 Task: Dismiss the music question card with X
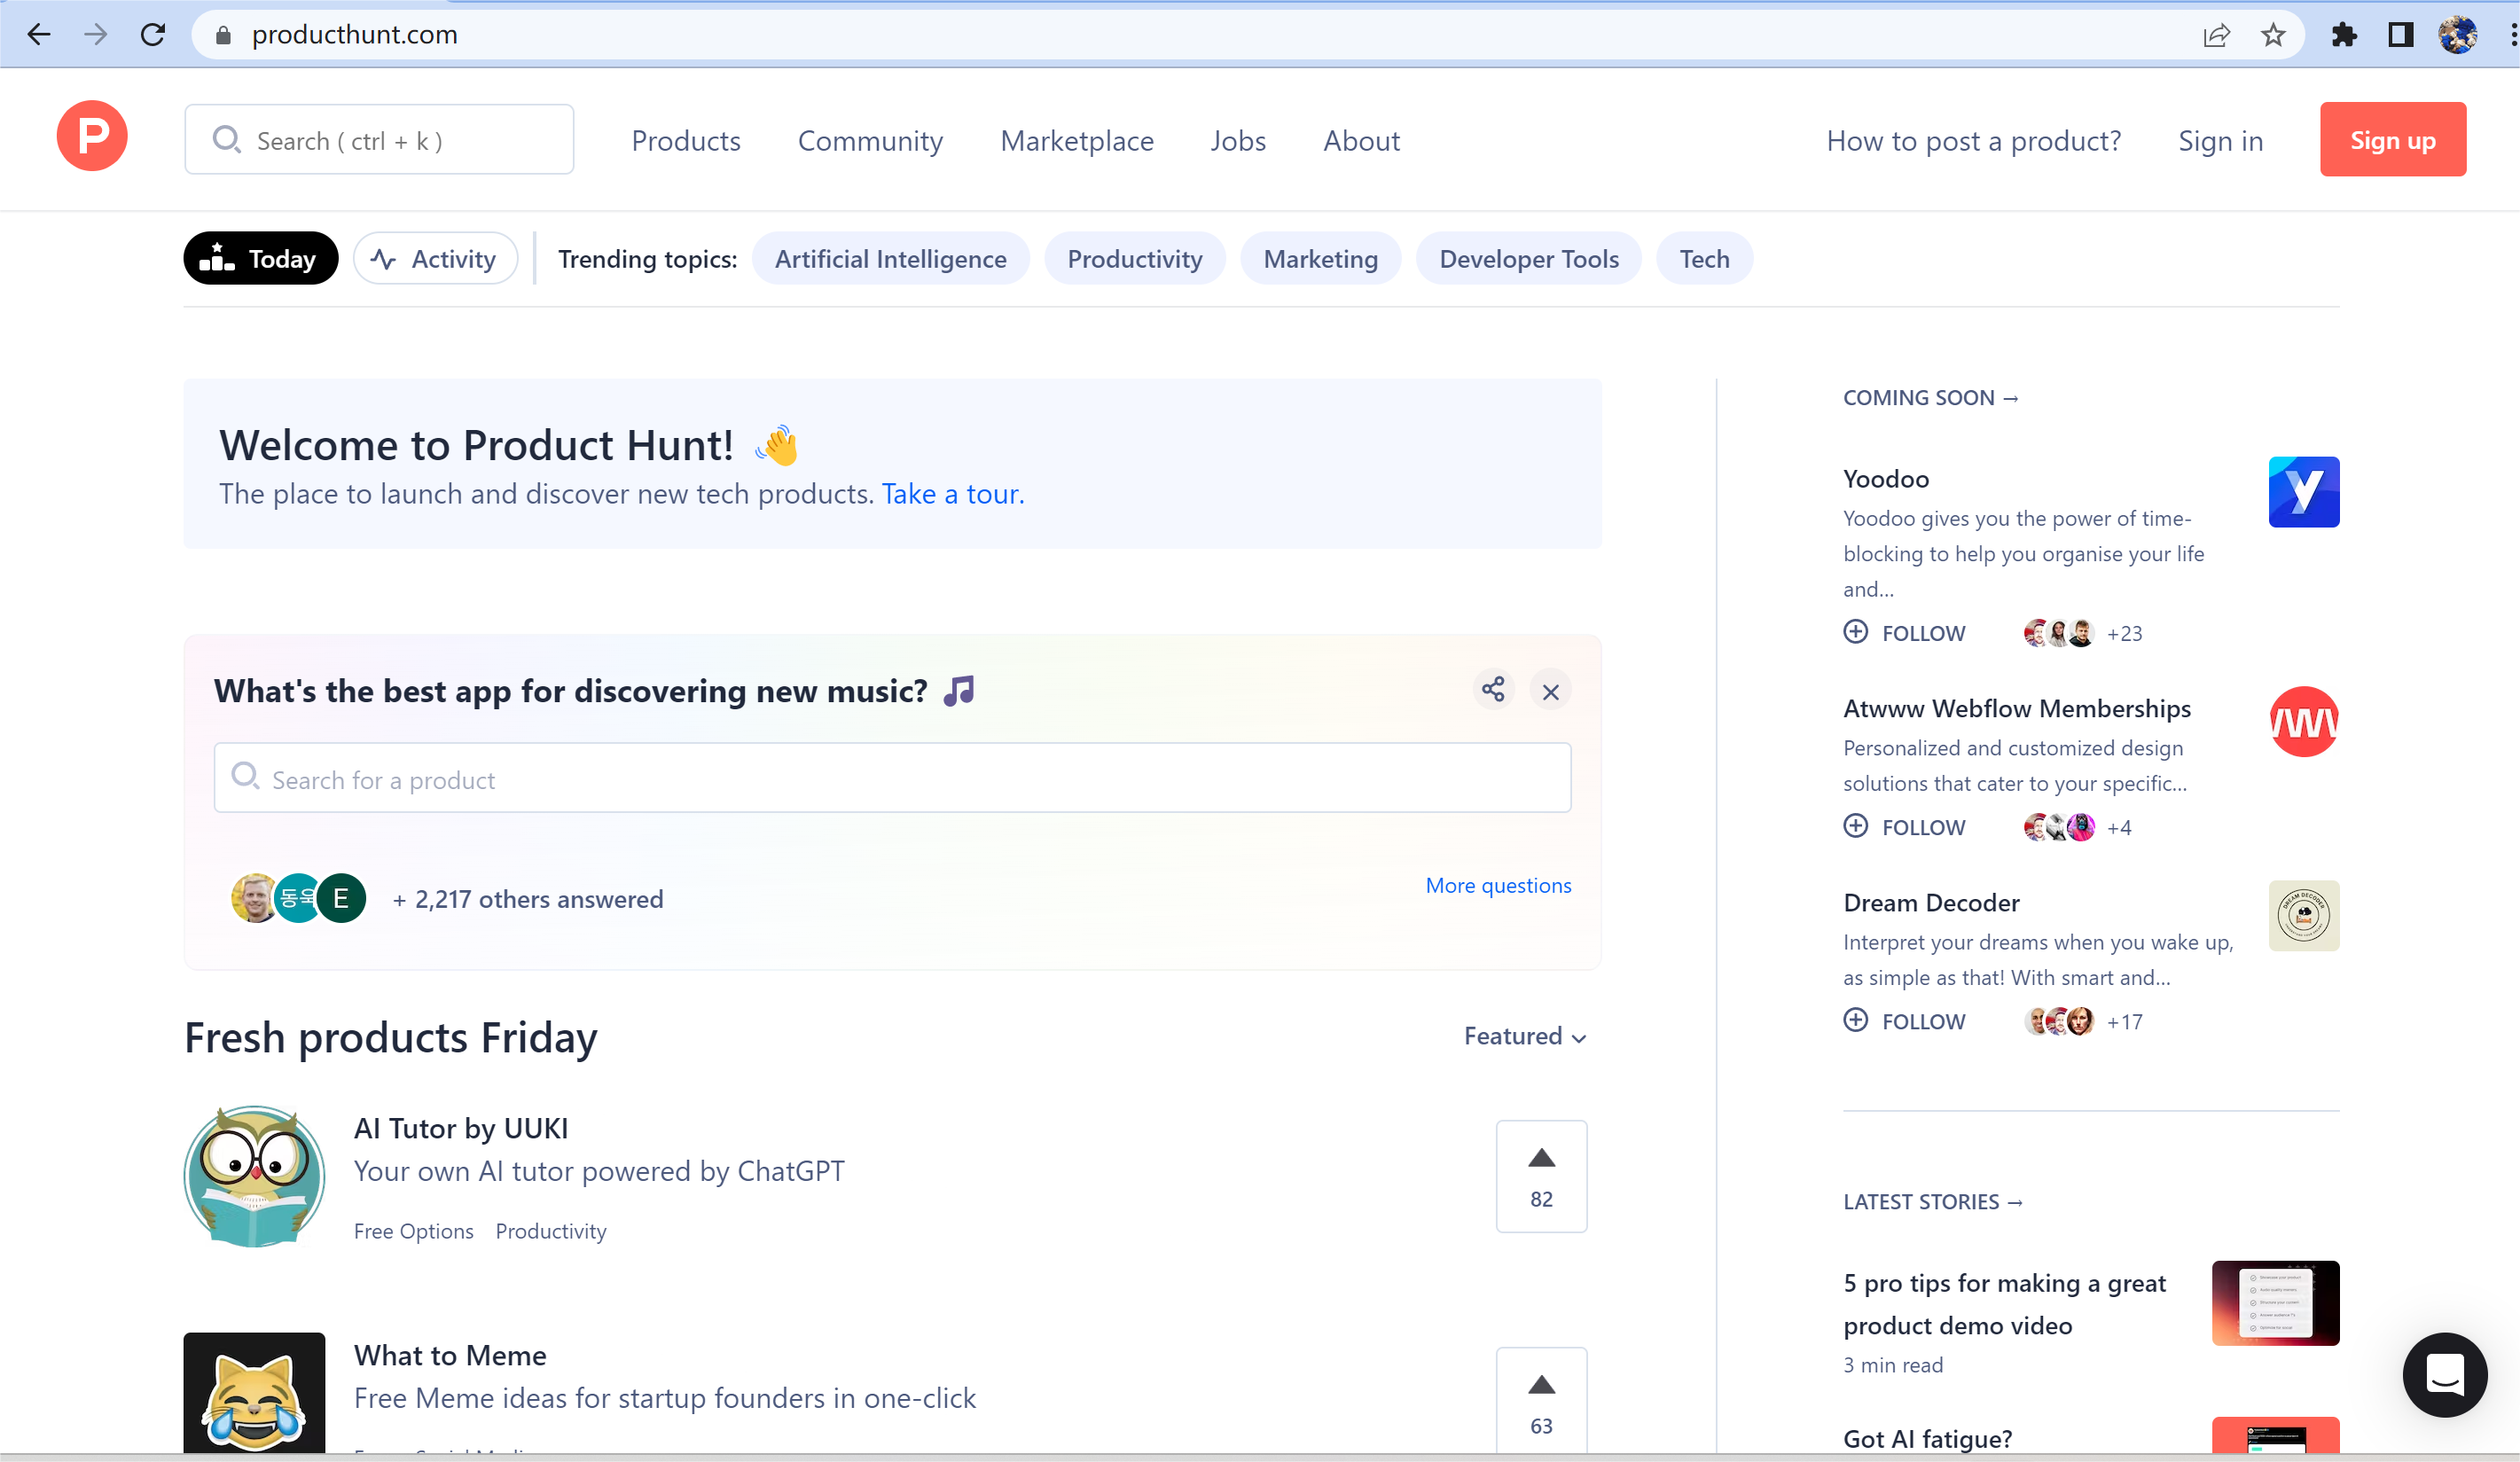(x=1550, y=691)
